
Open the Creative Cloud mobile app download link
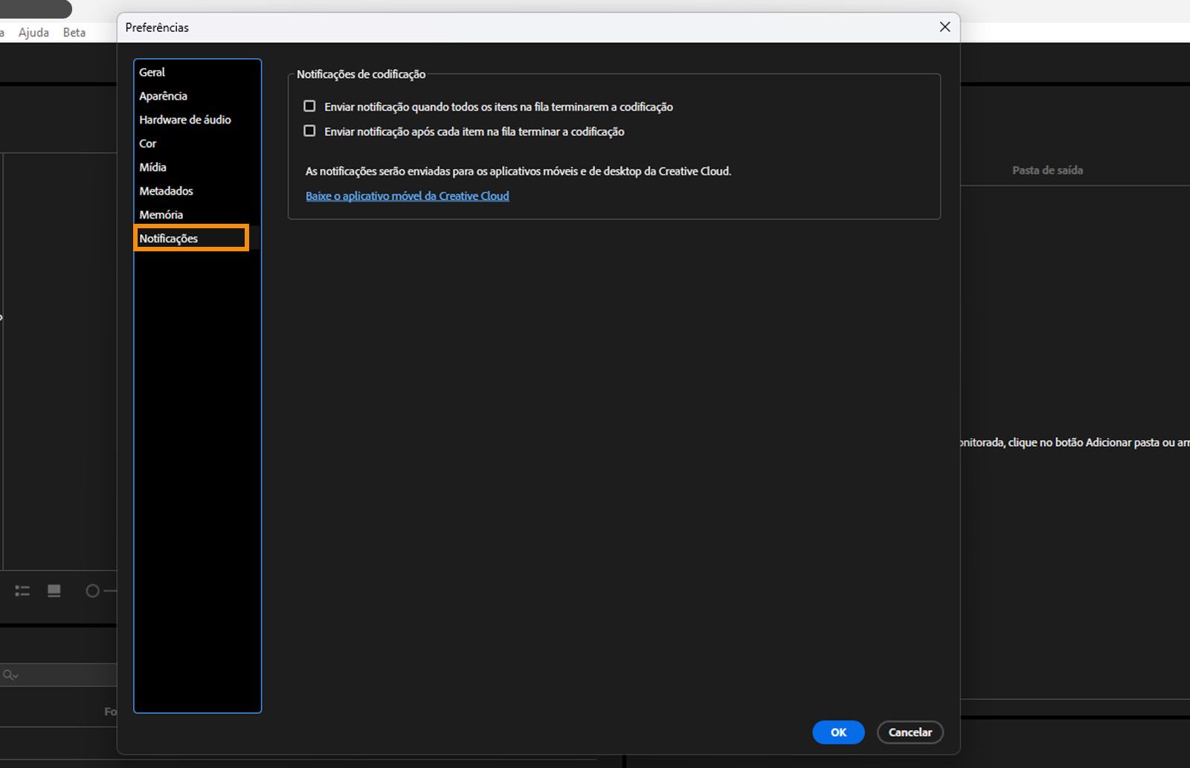(408, 196)
